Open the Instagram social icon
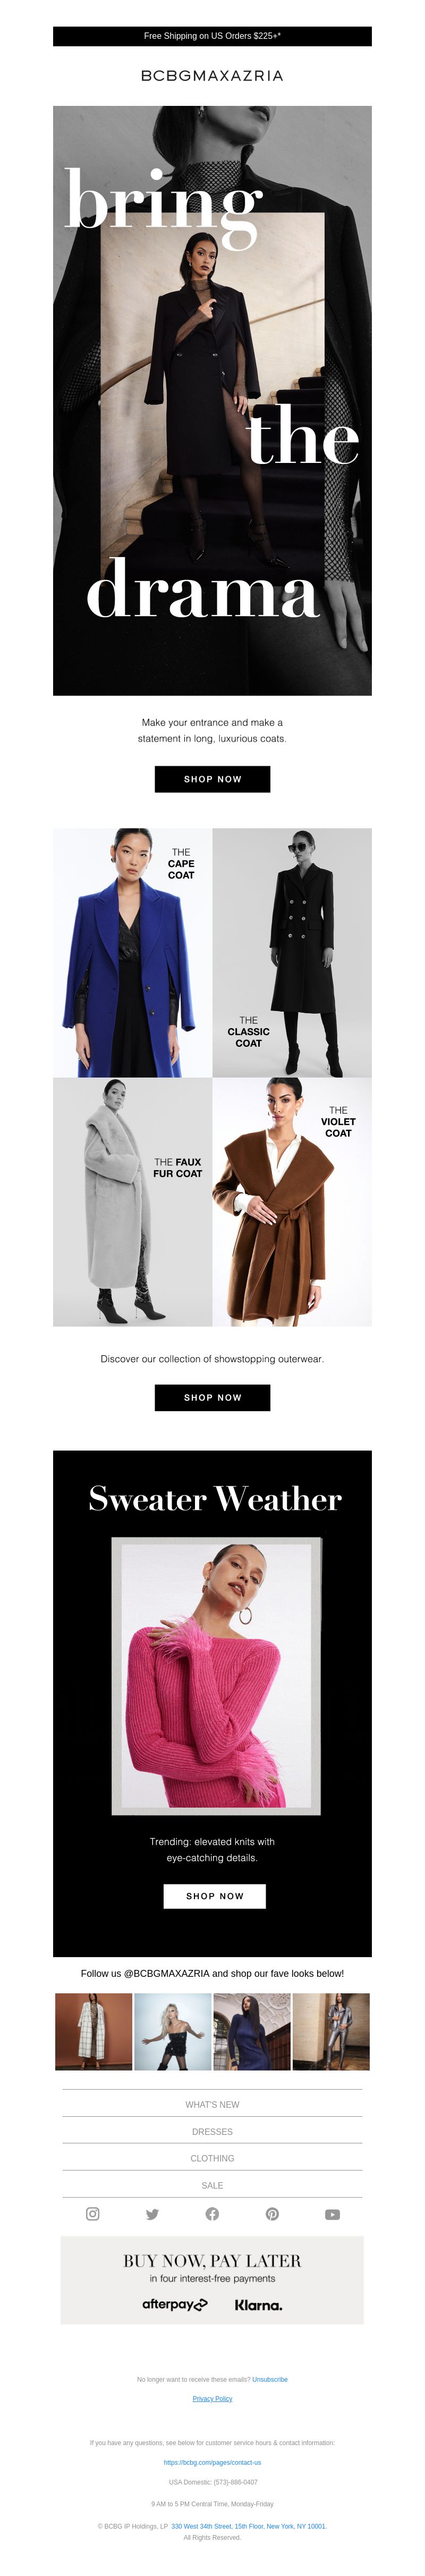 93,2214
